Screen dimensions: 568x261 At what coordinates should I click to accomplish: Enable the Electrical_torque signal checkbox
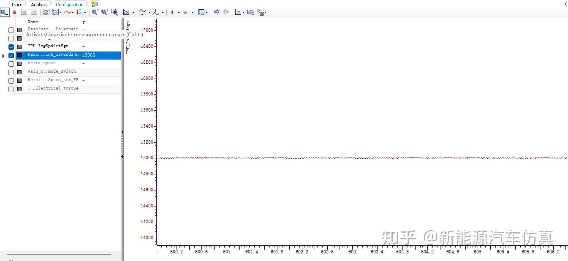pyautogui.click(x=11, y=89)
